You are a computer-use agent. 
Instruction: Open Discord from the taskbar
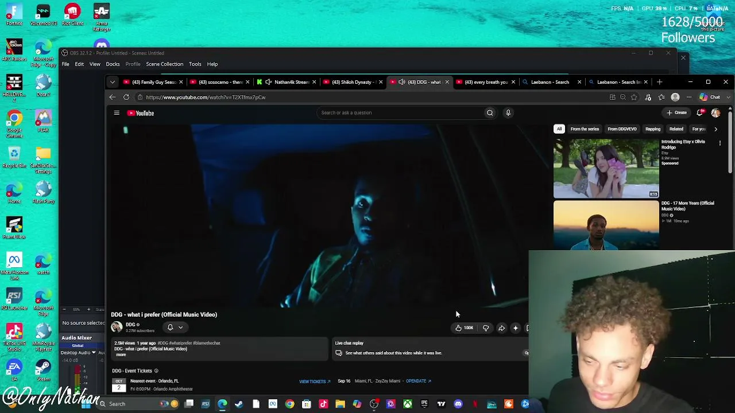[x=458, y=404]
